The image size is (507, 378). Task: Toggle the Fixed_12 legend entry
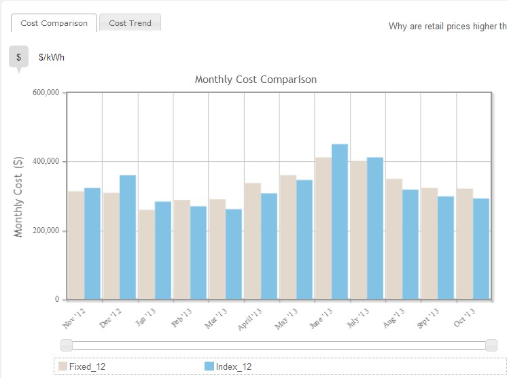click(x=82, y=366)
